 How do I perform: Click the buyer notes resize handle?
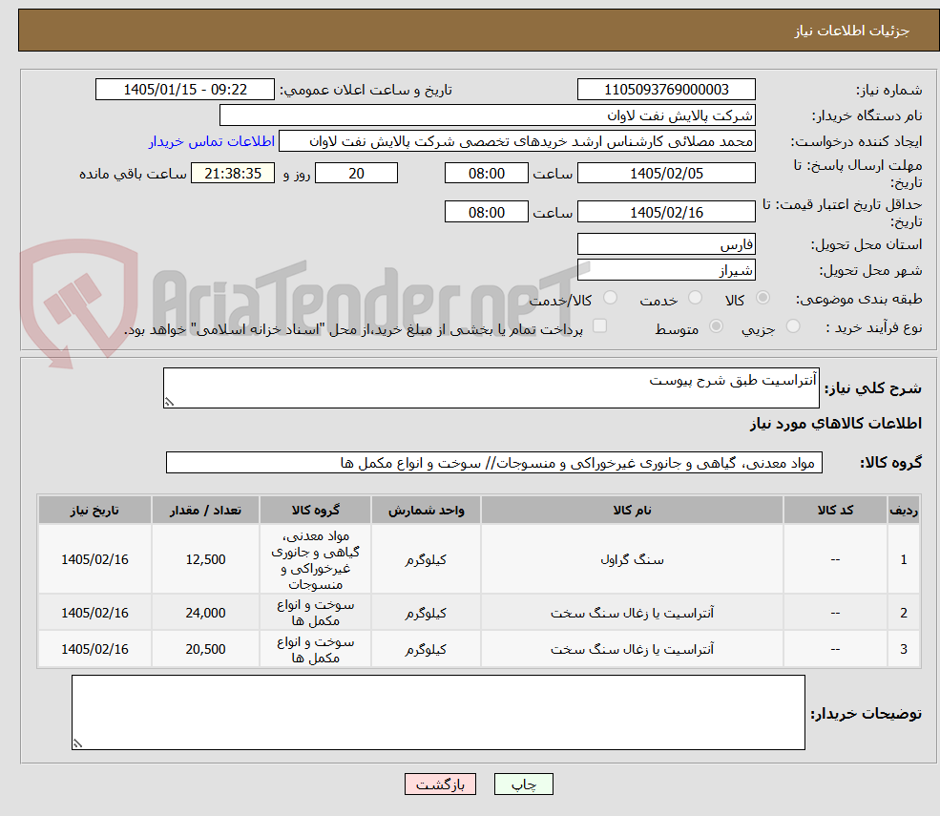tap(77, 743)
